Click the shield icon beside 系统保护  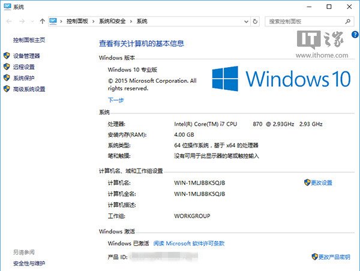[7, 77]
